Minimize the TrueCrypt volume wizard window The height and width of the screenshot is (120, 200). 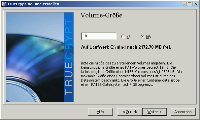[184, 4]
